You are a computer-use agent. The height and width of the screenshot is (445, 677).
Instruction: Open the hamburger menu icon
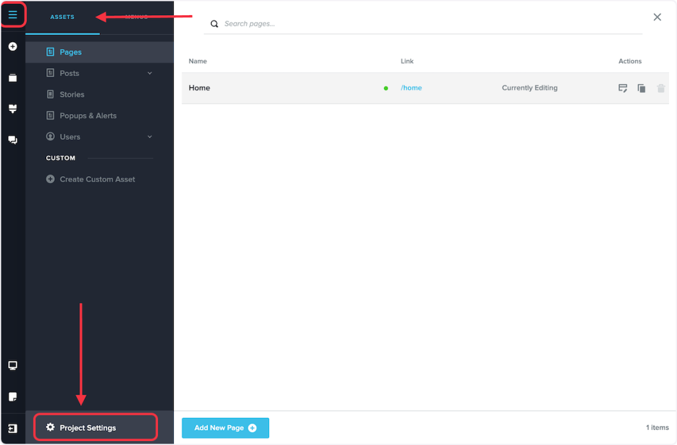pyautogui.click(x=13, y=15)
